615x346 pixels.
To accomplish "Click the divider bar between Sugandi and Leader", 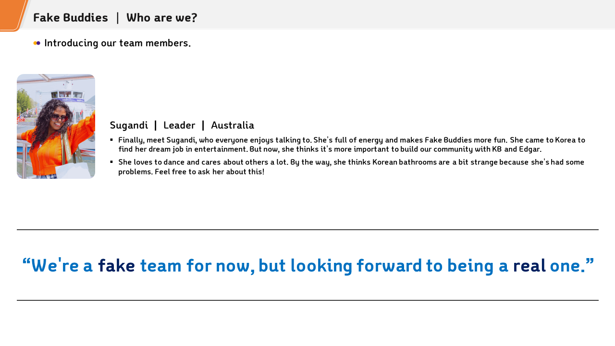I will [156, 125].
